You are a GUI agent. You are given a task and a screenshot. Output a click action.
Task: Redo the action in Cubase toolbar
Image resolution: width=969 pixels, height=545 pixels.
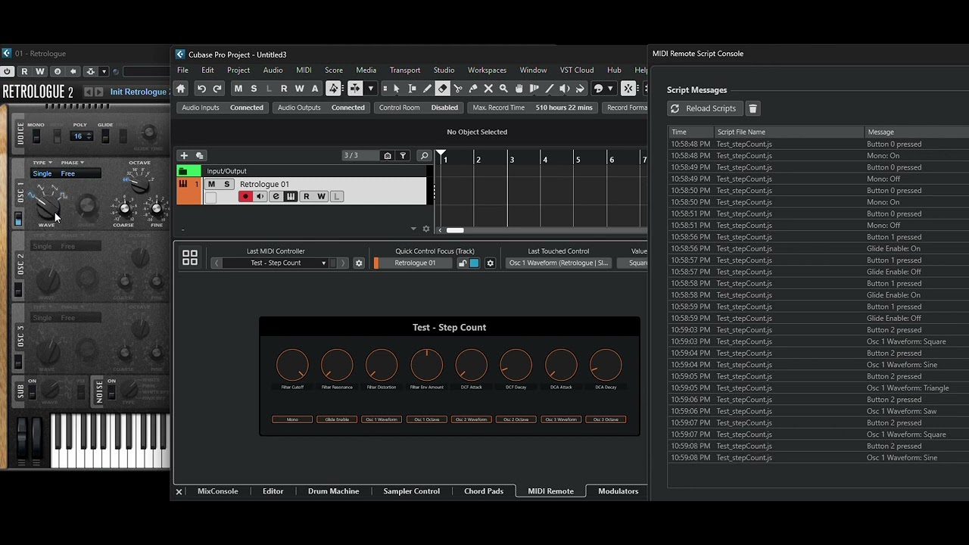click(217, 89)
